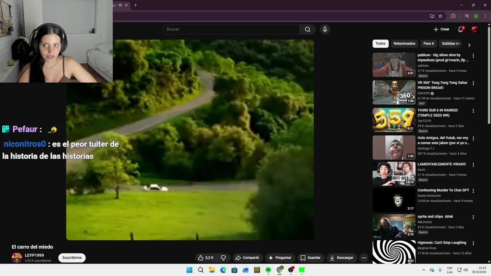Open the Chrome icon in the taskbar
The width and height of the screenshot is (491, 276).
pos(280,270)
